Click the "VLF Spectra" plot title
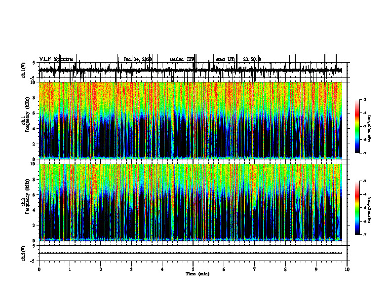 point(56,59)
